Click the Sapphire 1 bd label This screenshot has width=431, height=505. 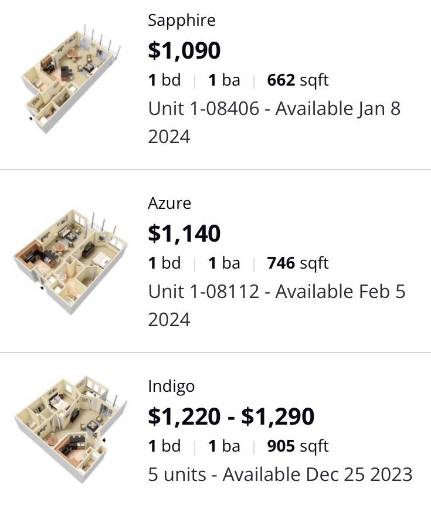click(164, 80)
